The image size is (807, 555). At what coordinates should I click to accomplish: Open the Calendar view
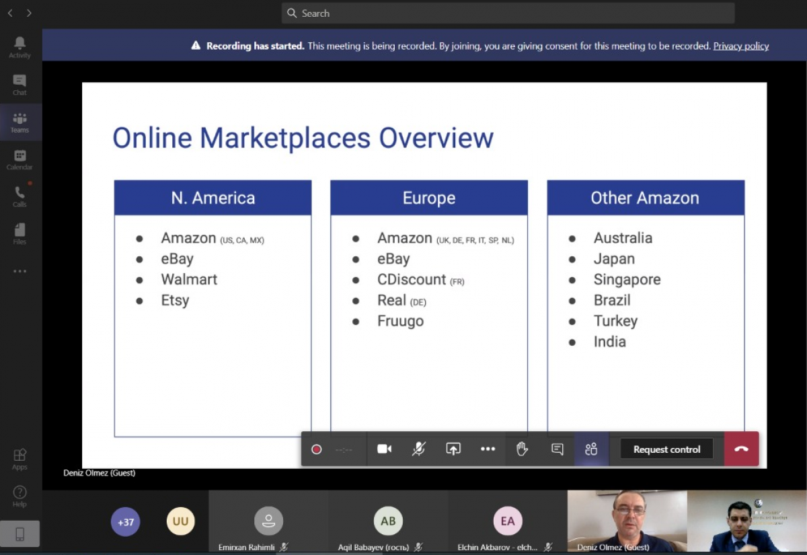click(x=20, y=159)
